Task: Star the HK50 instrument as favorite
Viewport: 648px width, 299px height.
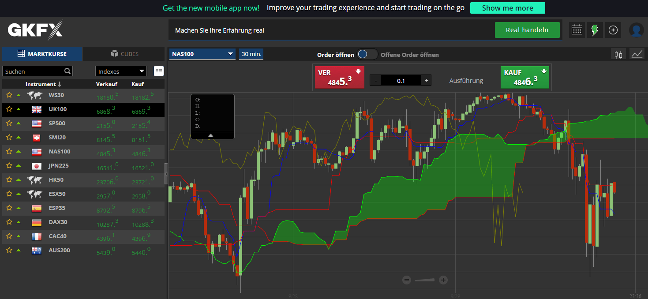Action: (9, 179)
